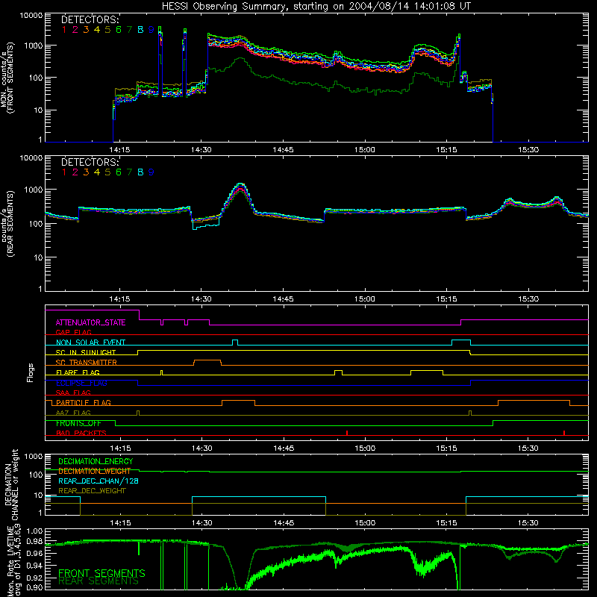This screenshot has width=597, height=597.
Task: Select dark green detector 7 in front segments legend
Action: [x=129, y=30]
